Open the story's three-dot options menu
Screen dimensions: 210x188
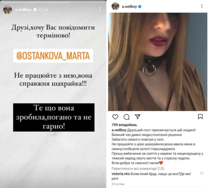tap(100, 9)
